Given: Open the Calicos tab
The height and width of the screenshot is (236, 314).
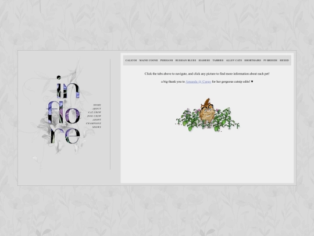Looking at the screenshot, I should coord(131,61).
